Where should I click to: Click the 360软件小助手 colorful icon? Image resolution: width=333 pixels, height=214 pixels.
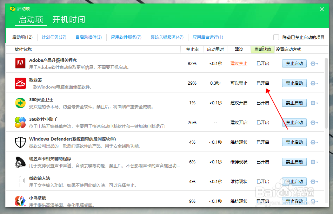coord(20,123)
